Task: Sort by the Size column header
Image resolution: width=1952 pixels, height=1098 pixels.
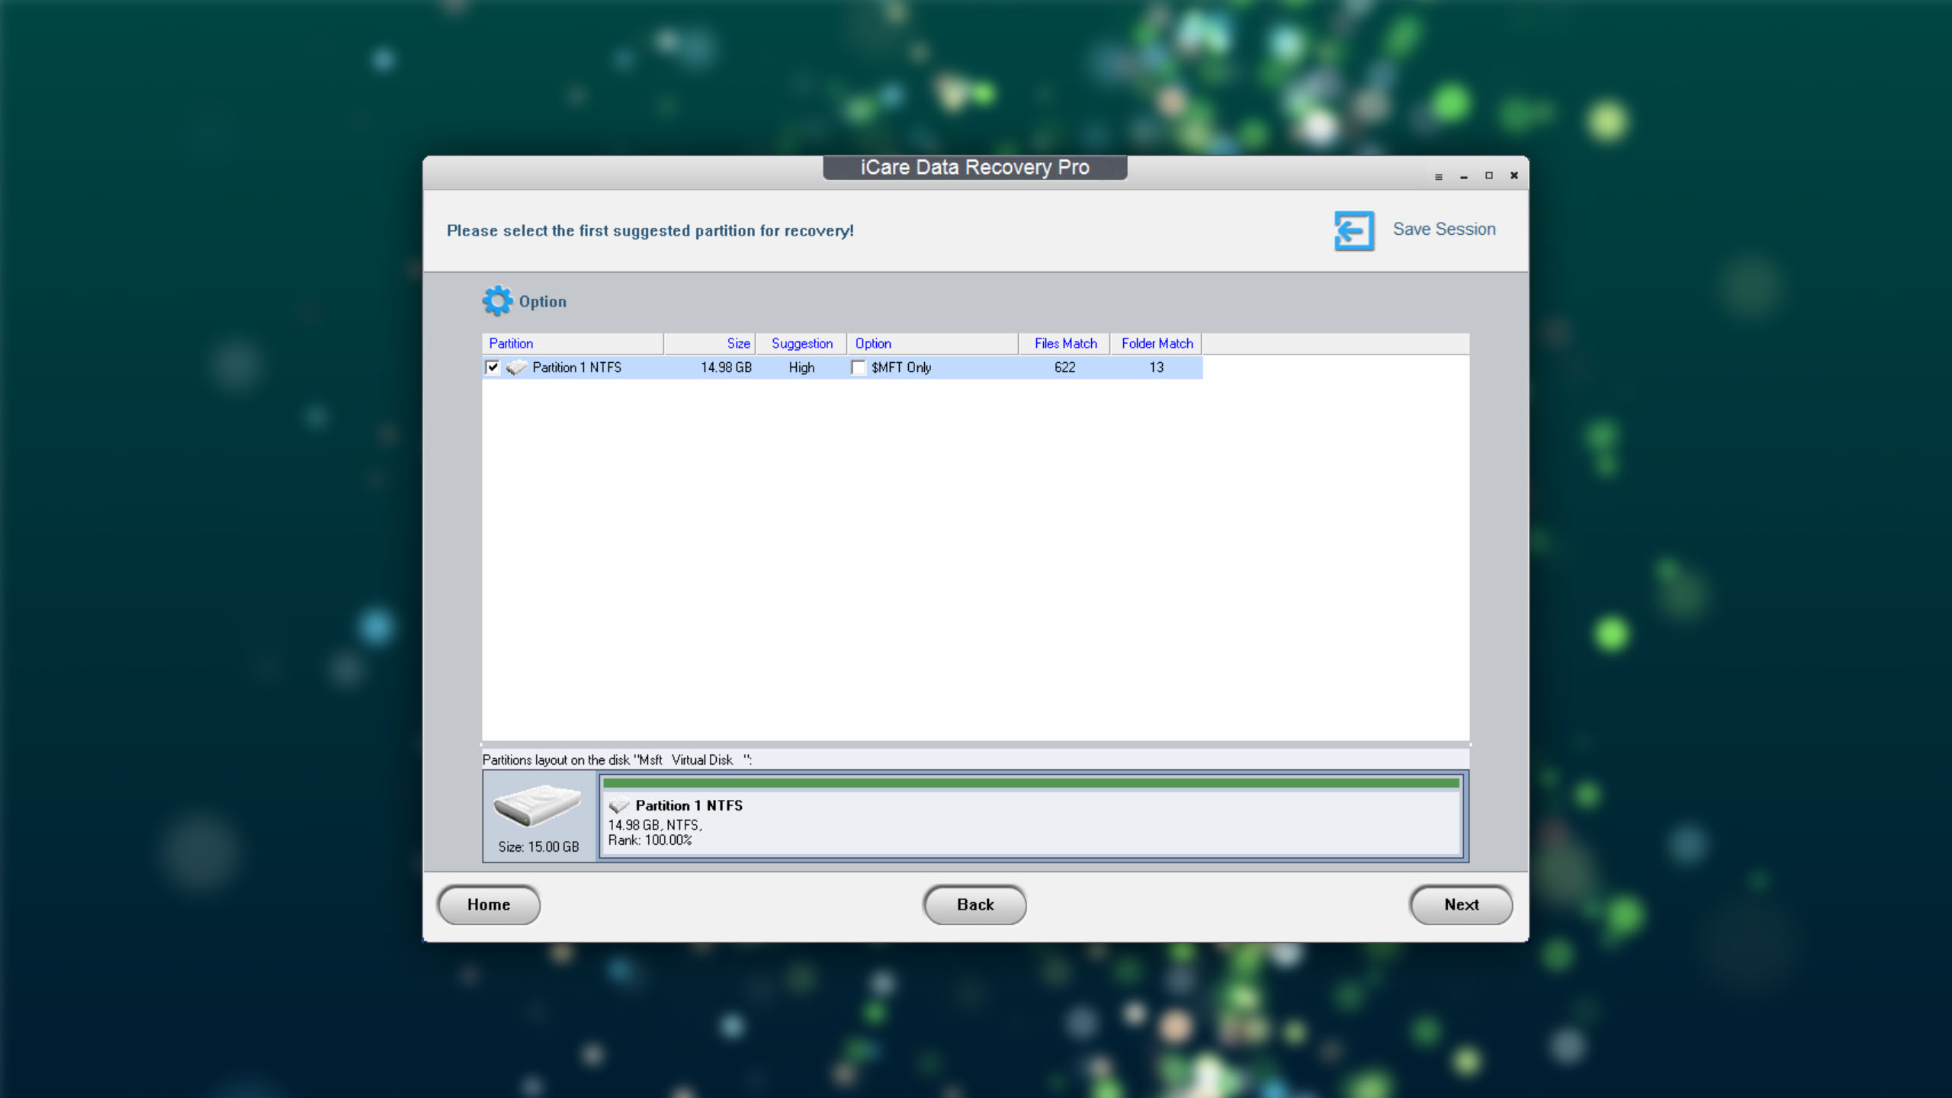Action: pos(709,344)
